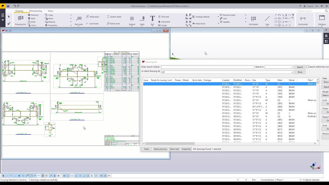Viewport: 329px width, 185px height.
Task: Toggle the filled-square selection switch
Action: point(19,176)
